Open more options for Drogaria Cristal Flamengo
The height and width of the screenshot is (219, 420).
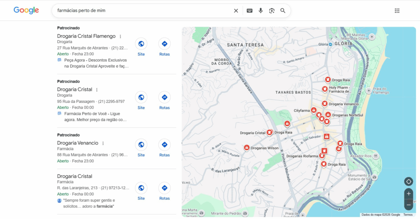(x=120, y=36)
